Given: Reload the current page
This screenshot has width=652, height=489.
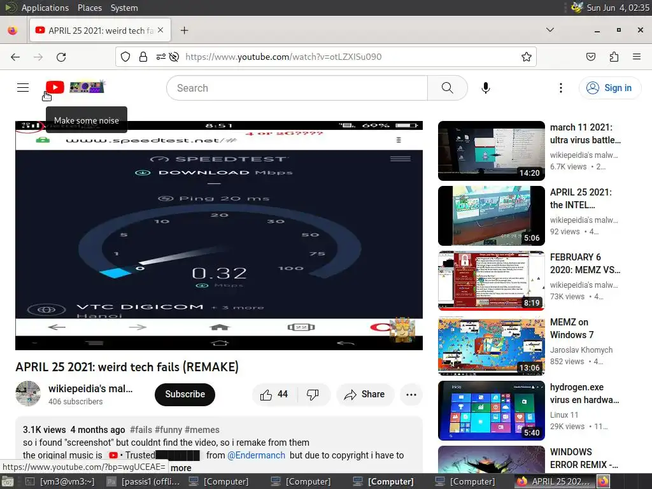Looking at the screenshot, I should tap(61, 57).
